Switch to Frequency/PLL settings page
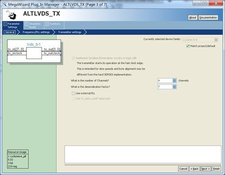This screenshot has height=175, width=225. pos(36,32)
